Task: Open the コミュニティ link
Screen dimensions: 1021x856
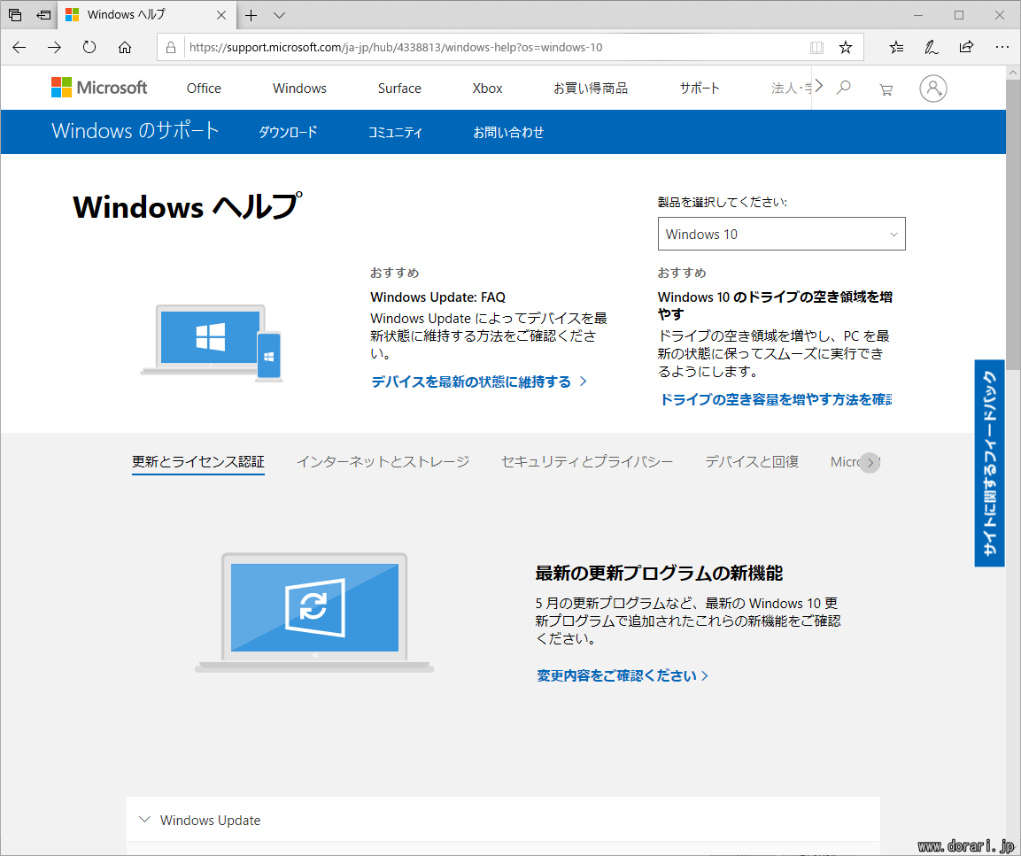Action: pyautogui.click(x=395, y=132)
